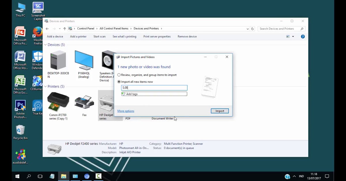
Task: Launch Microsoft Office PowerPoint shortcut
Action: [20, 36]
